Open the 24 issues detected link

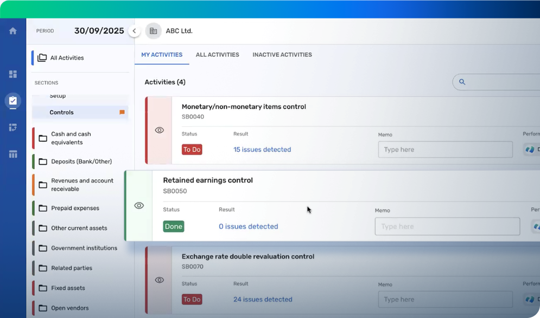pos(263,299)
